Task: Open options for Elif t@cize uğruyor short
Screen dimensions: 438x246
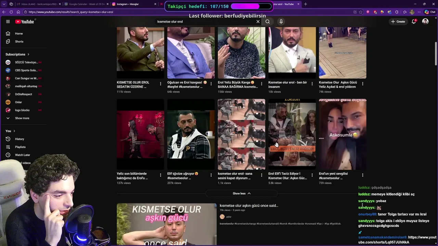Action: 211,175
